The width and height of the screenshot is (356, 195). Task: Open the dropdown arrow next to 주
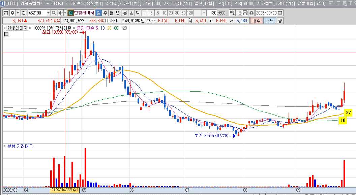(18, 13)
